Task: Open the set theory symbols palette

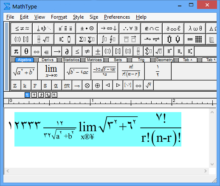Action: tap(152, 28)
